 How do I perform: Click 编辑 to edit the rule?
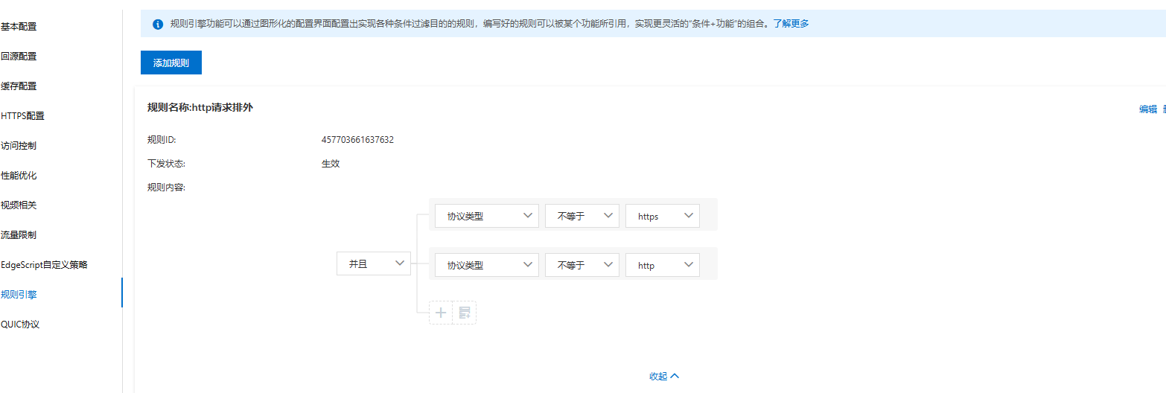tap(1147, 109)
